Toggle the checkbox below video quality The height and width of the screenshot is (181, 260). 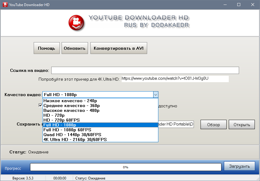click(40, 106)
